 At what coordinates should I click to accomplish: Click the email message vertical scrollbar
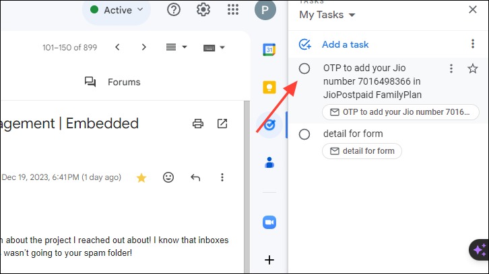point(247,187)
